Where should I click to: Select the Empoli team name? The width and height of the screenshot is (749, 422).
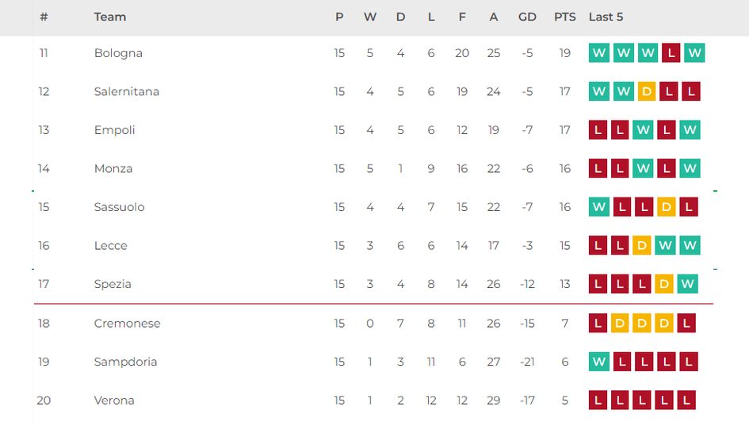(114, 130)
